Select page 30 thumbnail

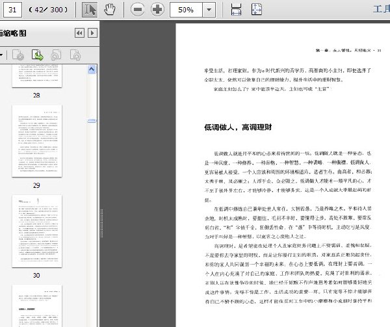tap(37, 231)
